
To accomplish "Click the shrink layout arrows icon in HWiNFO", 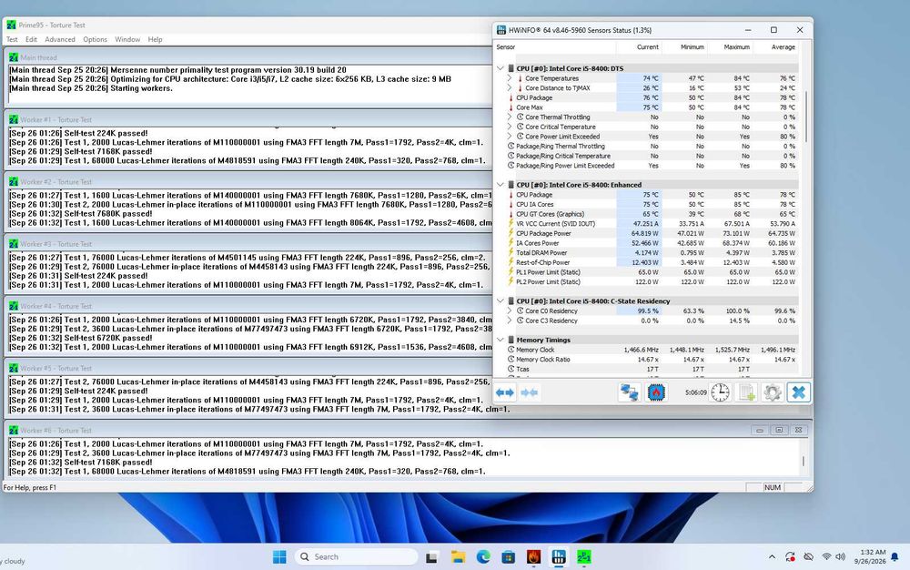I will click(530, 393).
